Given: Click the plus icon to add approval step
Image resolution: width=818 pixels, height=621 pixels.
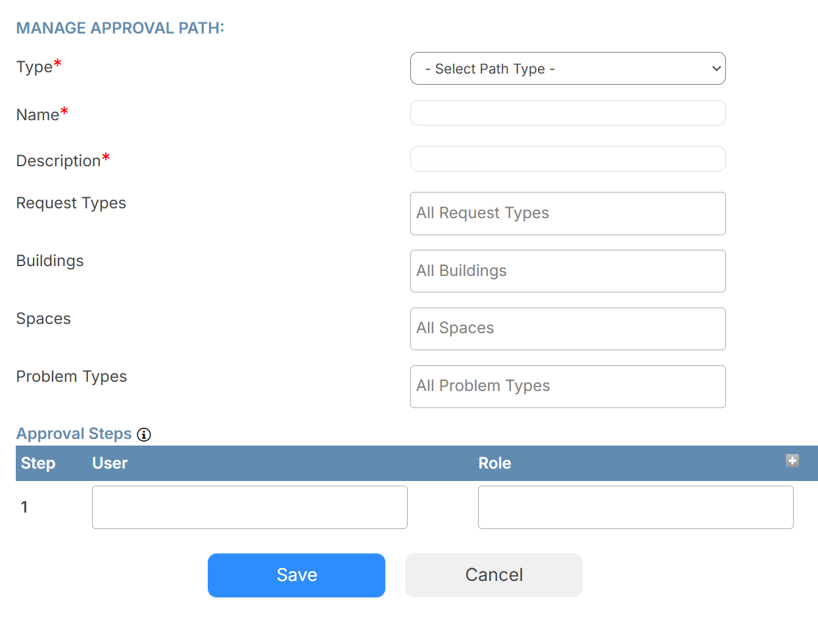Looking at the screenshot, I should (792, 462).
